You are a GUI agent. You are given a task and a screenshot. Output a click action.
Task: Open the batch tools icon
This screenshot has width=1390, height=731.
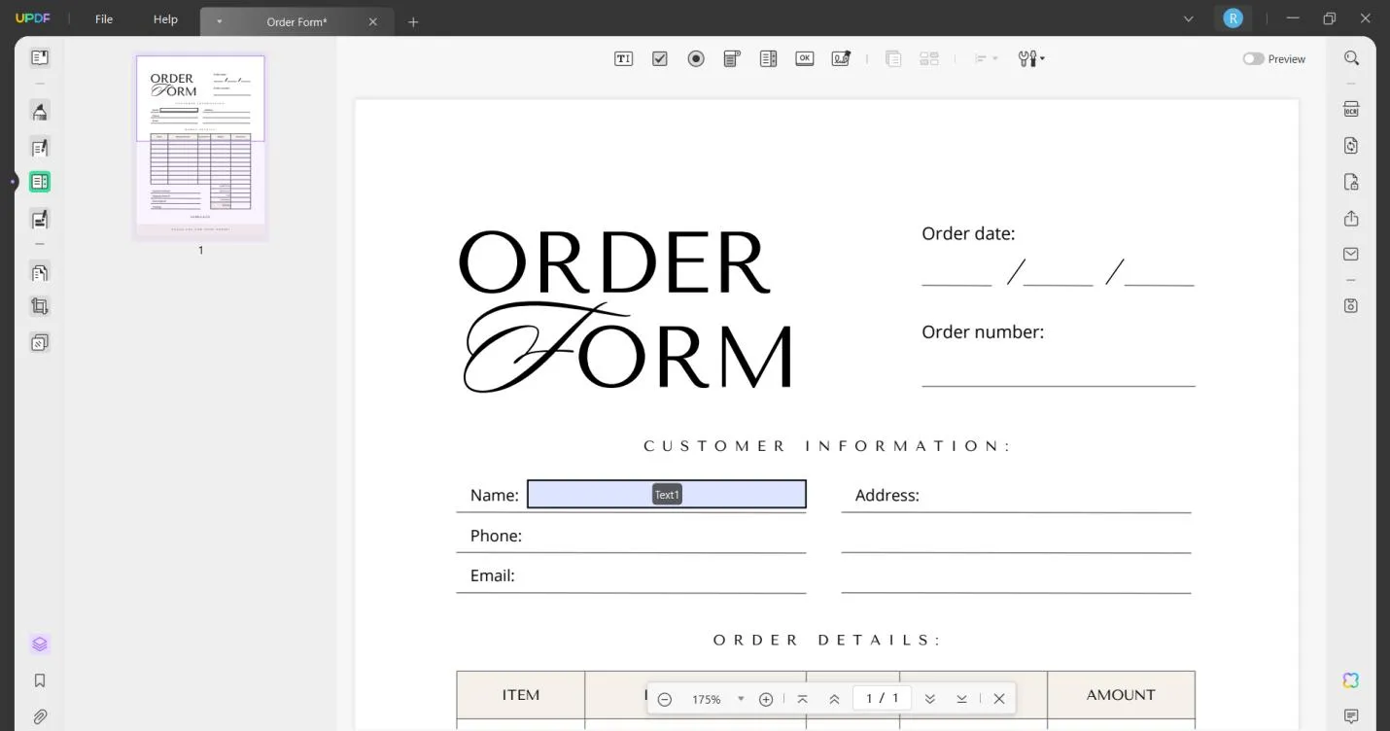[40, 342]
